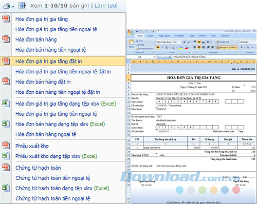Click the Fill Color bucket swatch
This screenshot has width=257, height=204.
coord(180,48)
